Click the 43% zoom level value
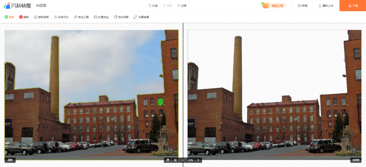The image size is (366, 167). point(190,160)
